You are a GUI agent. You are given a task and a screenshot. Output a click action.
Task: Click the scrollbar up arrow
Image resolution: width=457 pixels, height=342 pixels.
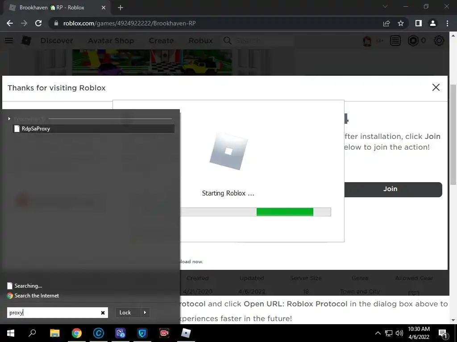453,36
